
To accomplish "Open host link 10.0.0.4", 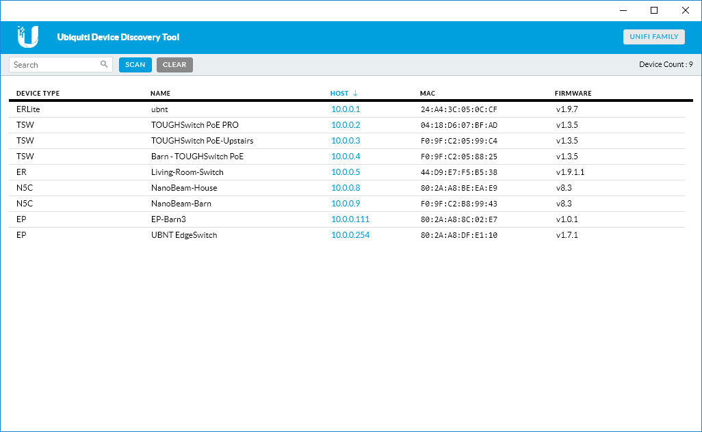I will (346, 156).
